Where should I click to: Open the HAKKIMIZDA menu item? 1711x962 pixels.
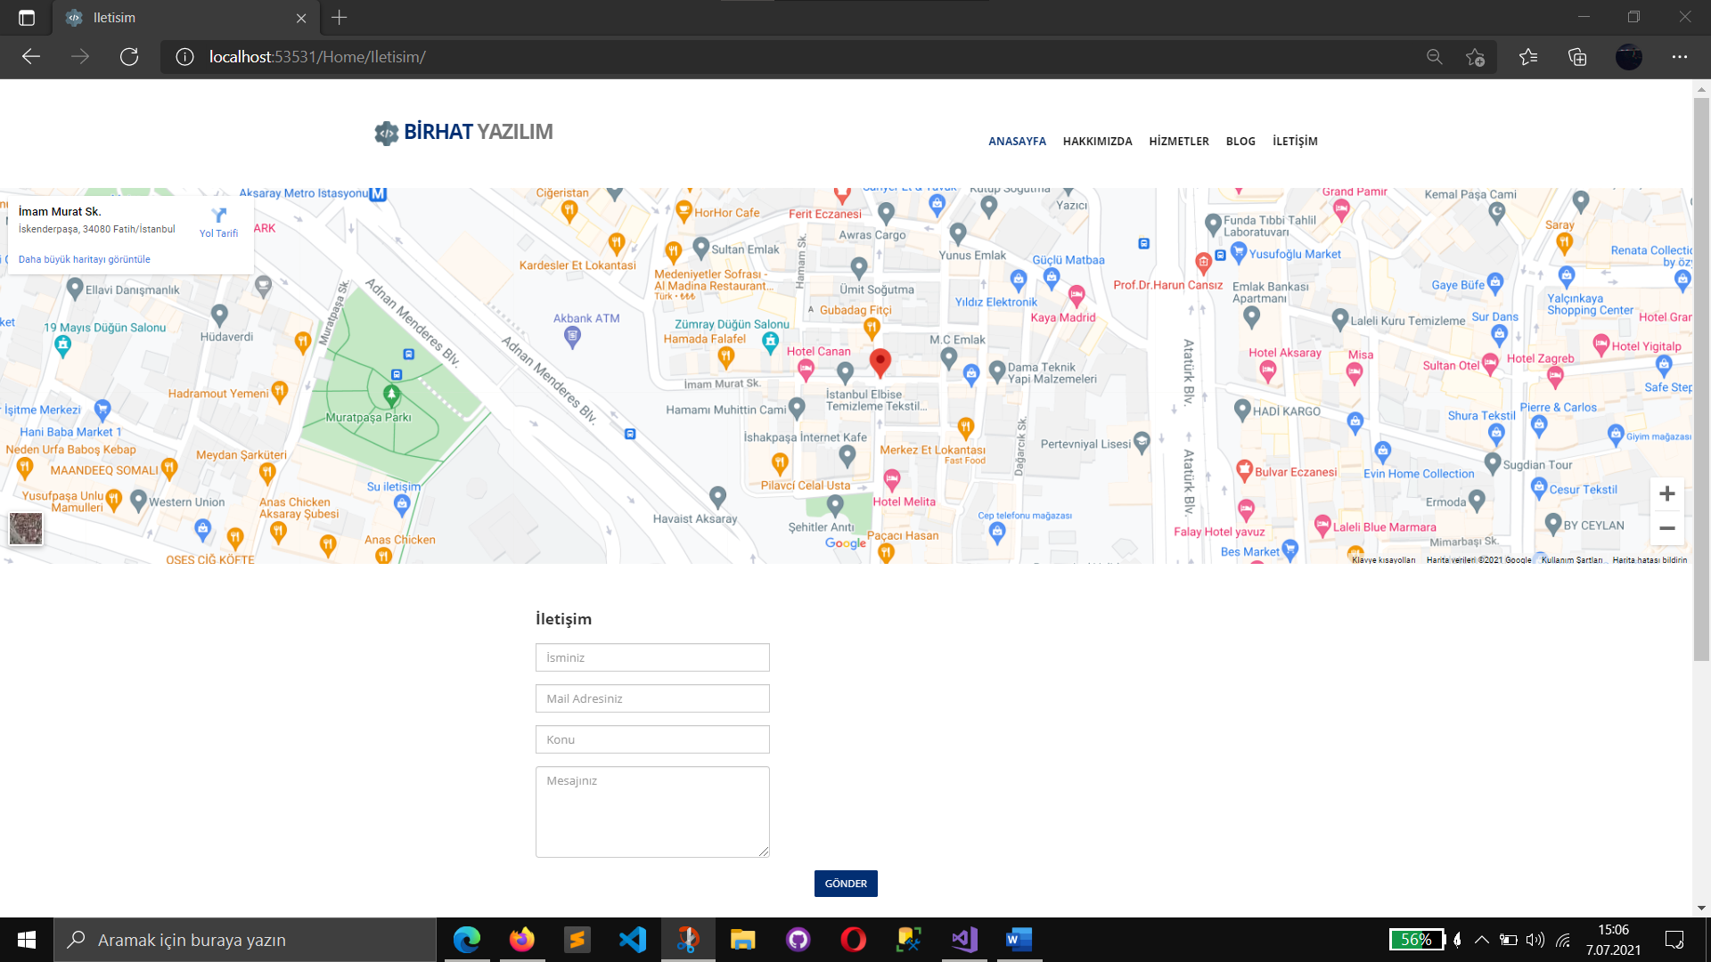1097,142
